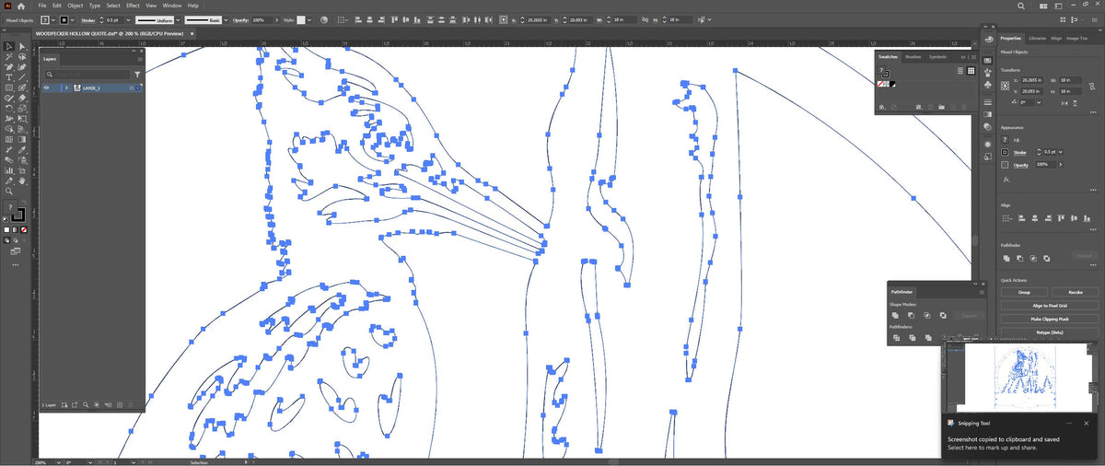Expand Opacity options arrow in Properties panel
The height and width of the screenshot is (466, 1105).
click(1061, 165)
